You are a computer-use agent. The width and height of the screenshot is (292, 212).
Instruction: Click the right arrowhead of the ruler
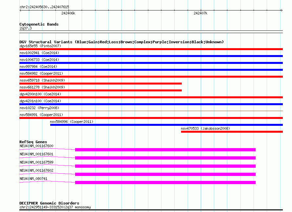point(282,10)
